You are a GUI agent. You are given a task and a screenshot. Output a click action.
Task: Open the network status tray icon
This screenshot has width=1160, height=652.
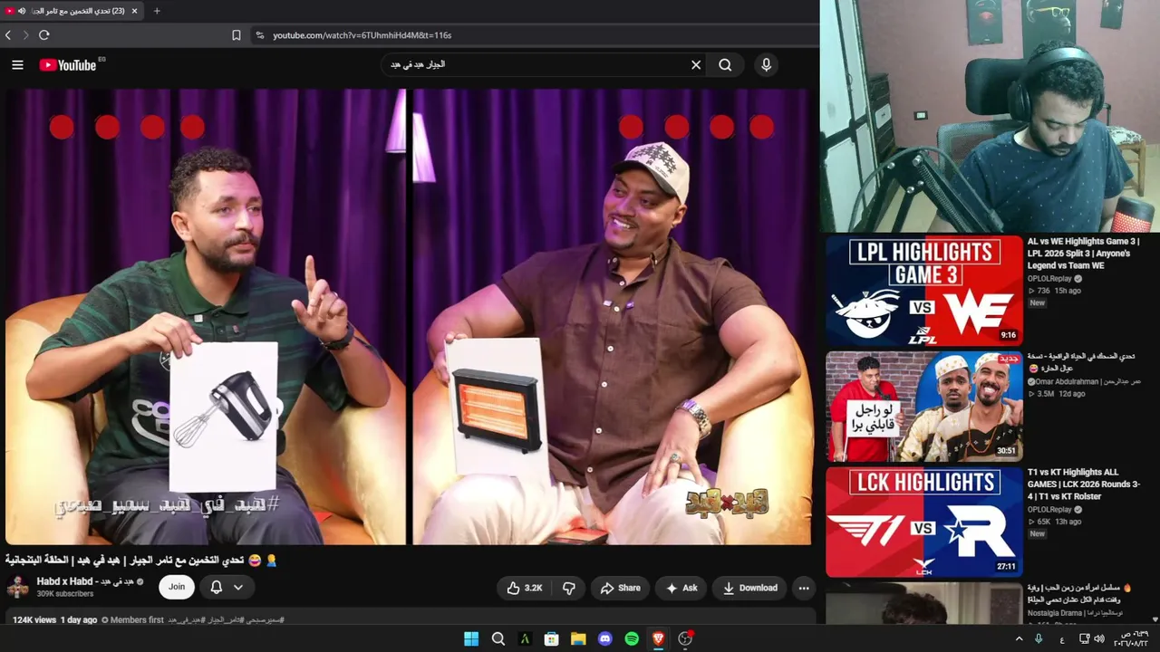coord(1084,638)
